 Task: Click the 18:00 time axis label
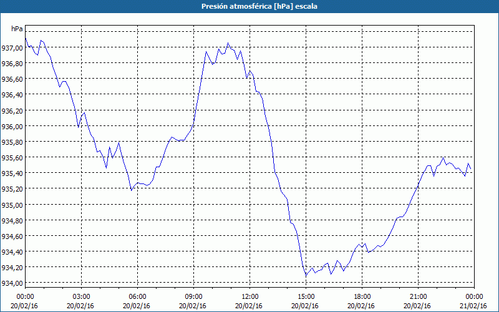click(362, 297)
